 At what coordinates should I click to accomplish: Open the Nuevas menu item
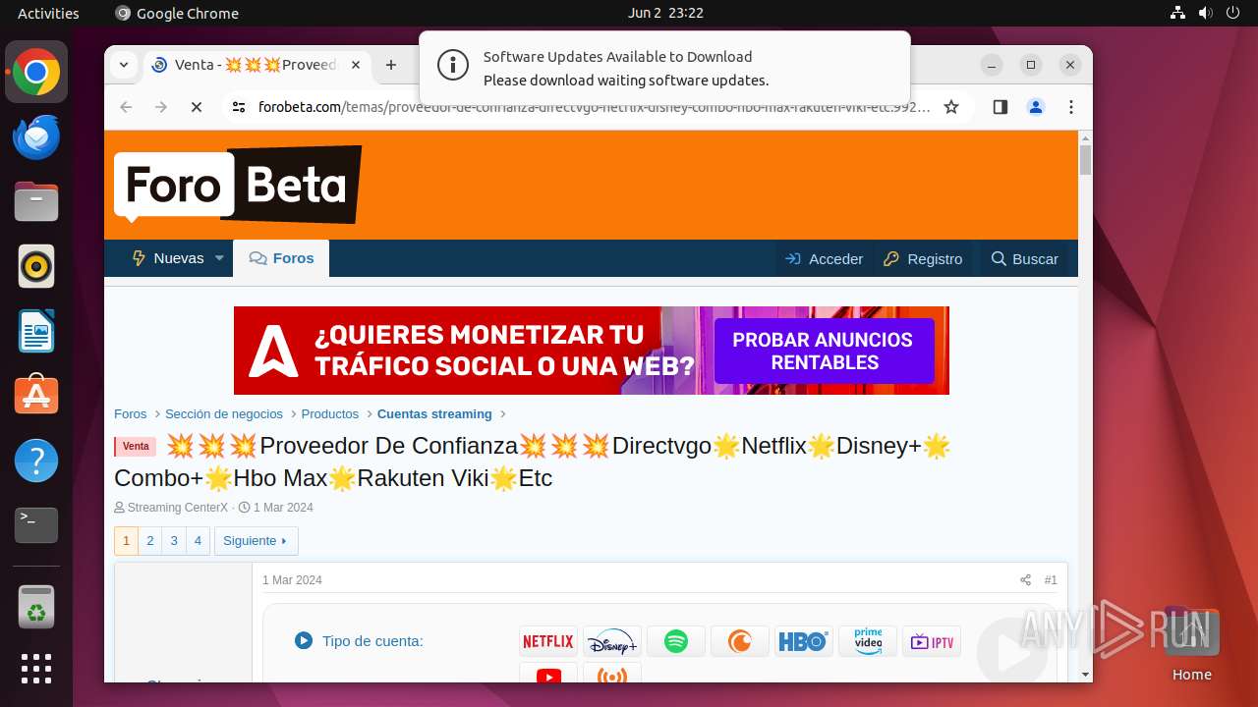point(168,258)
